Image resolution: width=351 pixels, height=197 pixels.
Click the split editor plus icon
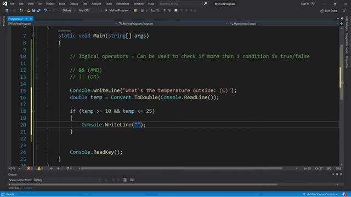pos(342,24)
